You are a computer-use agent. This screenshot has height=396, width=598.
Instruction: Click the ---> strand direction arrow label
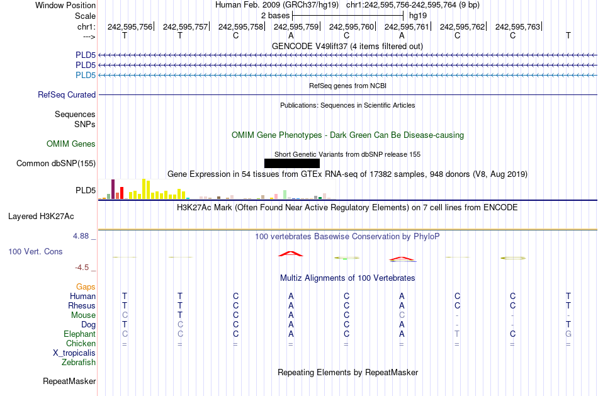(89, 37)
